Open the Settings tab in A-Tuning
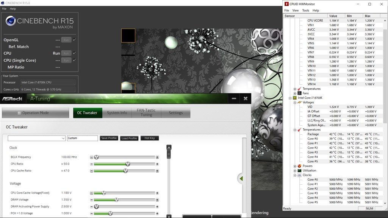The width and height of the screenshot is (388, 218). coord(176,113)
